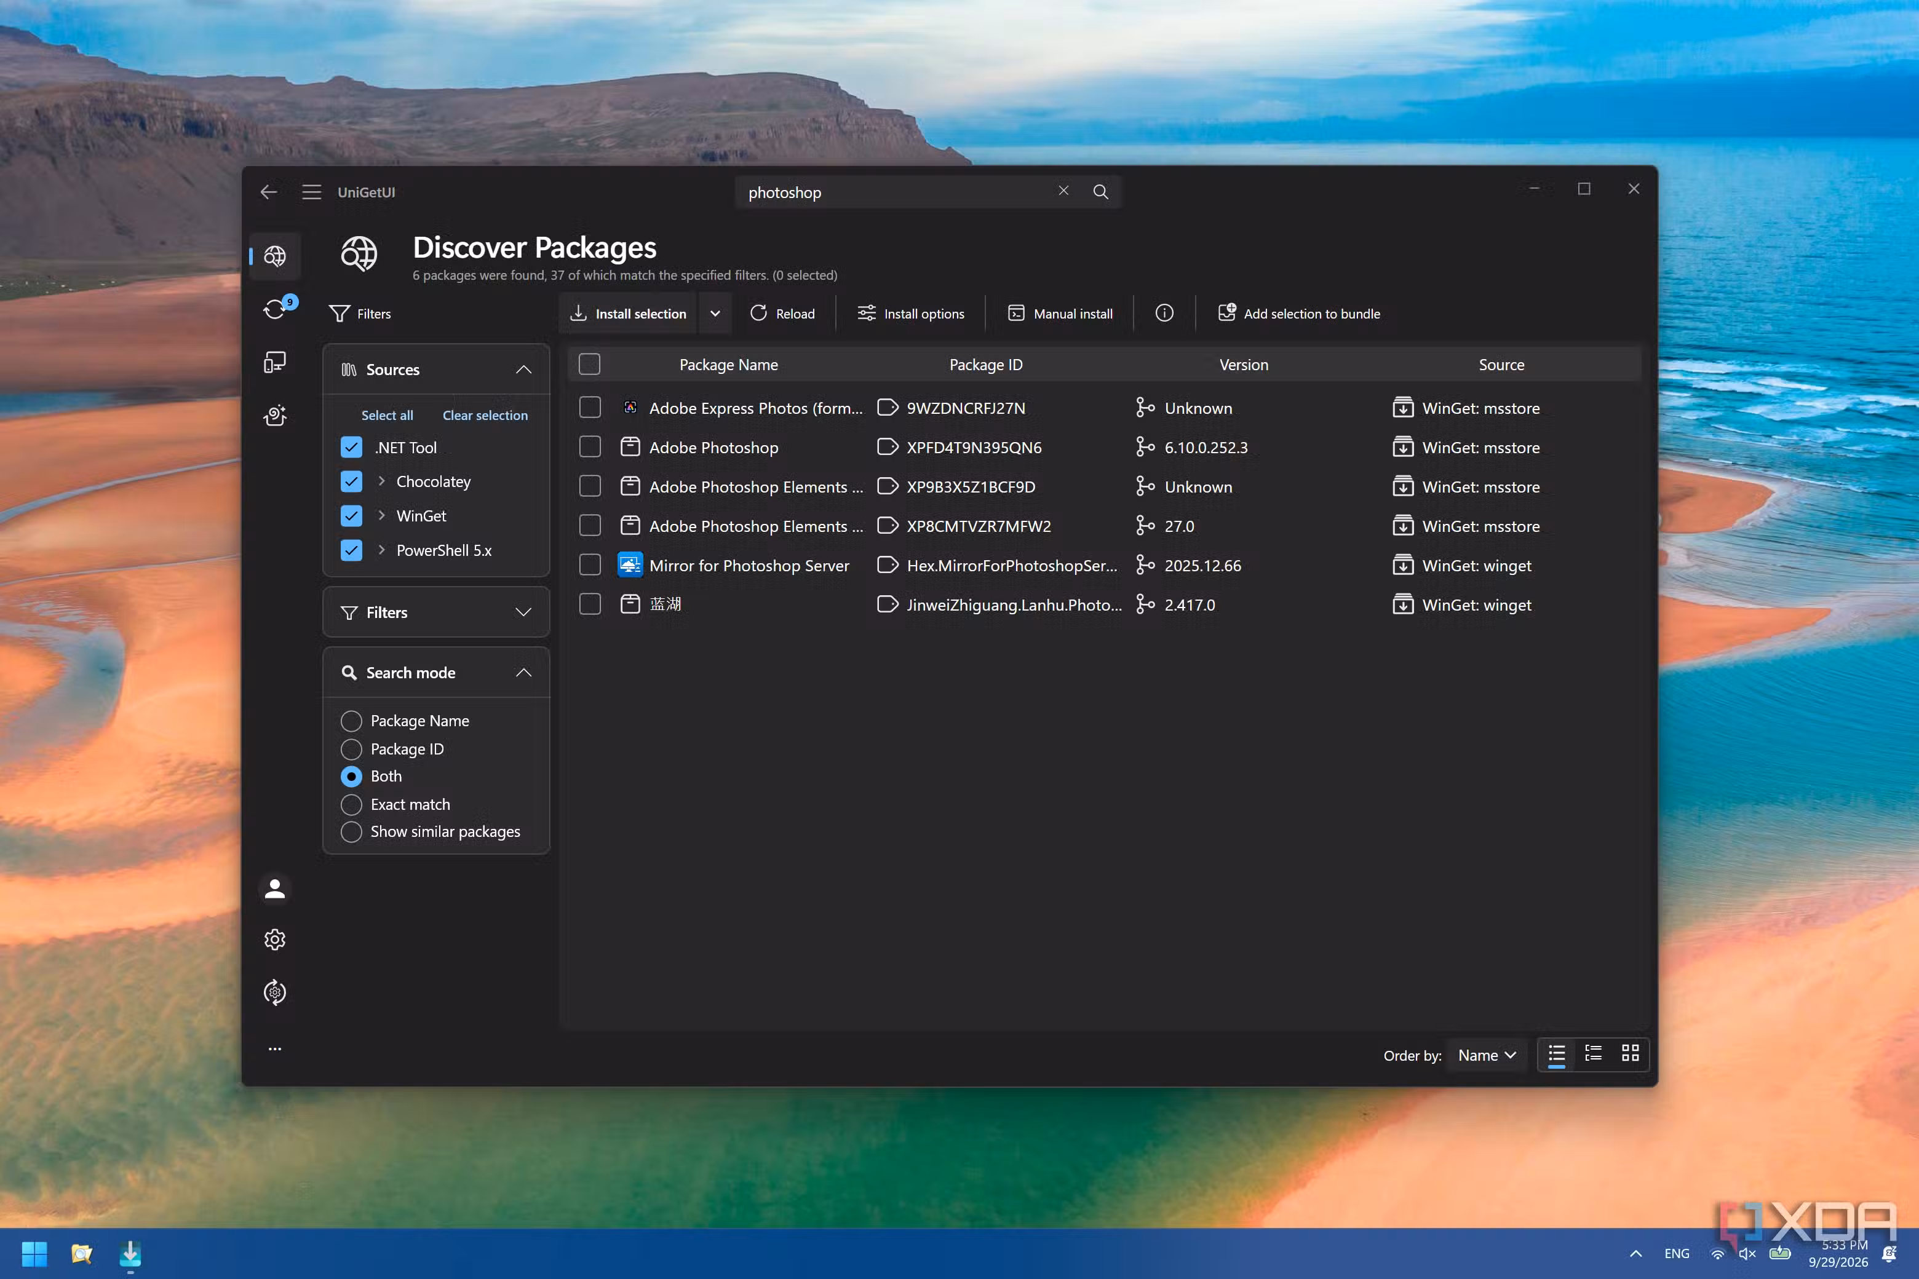This screenshot has width=1919, height=1279.
Task: Open the package managers icon below Settings
Action: 275,992
